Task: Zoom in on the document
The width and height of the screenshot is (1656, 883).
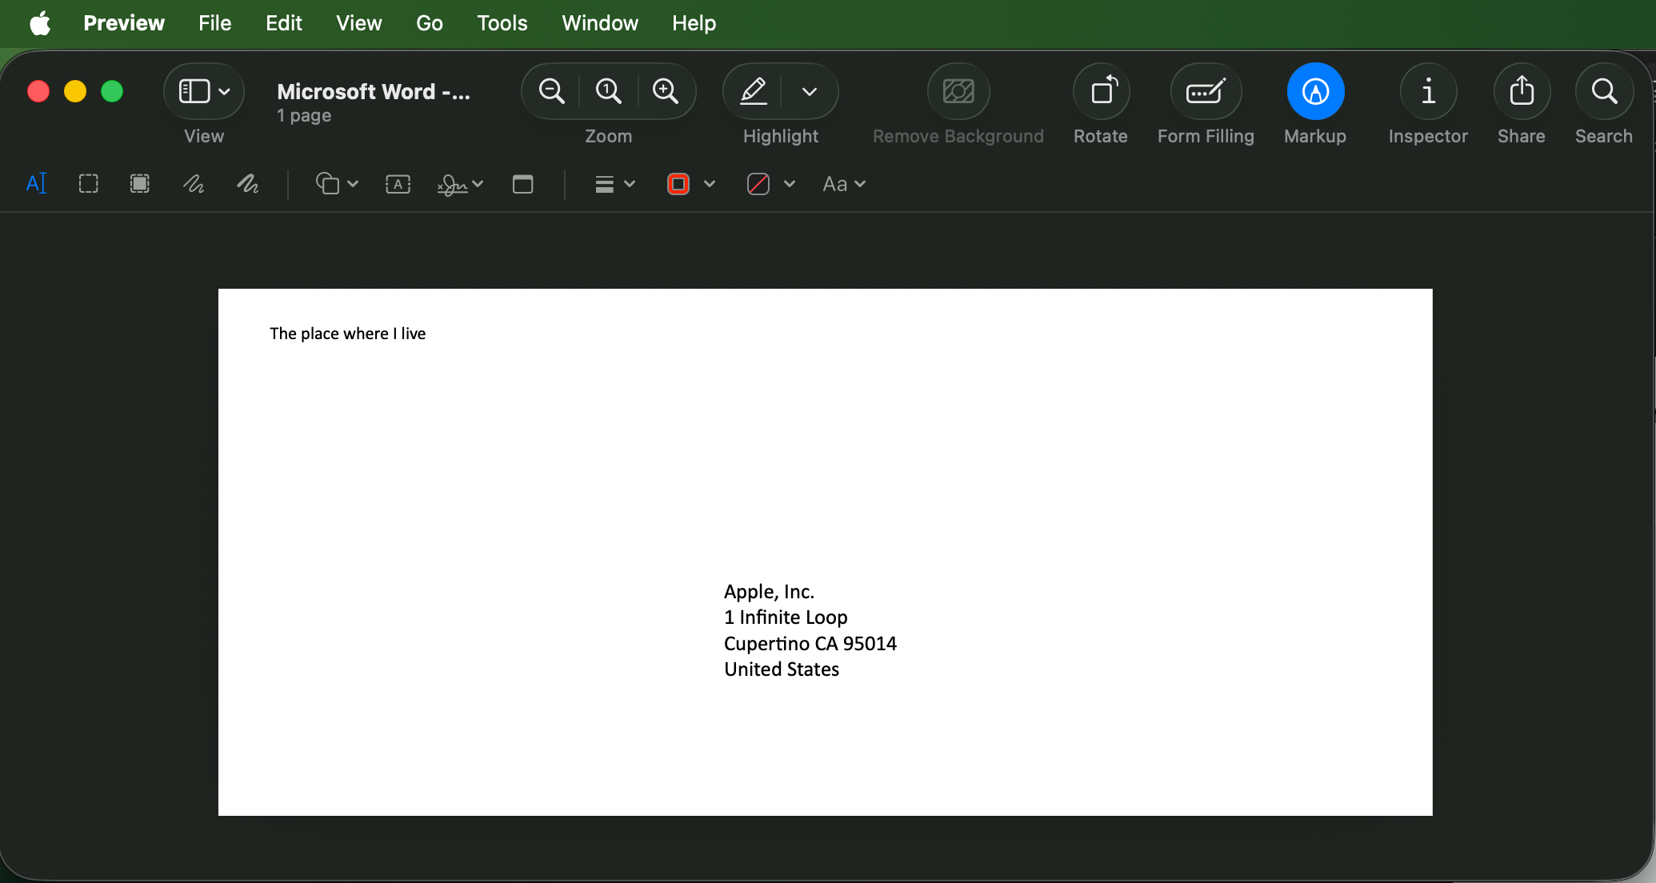Action: pyautogui.click(x=666, y=91)
